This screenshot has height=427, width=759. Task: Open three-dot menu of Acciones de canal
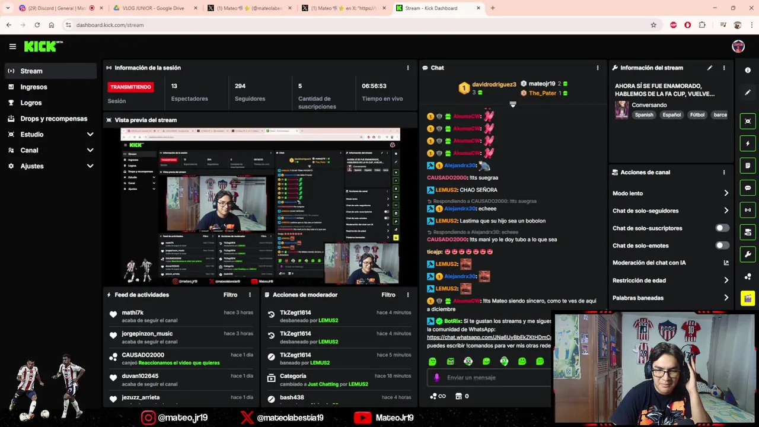[x=724, y=173]
